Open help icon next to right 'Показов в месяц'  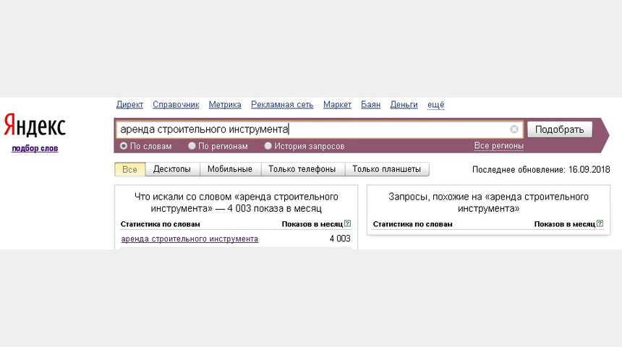coord(600,223)
